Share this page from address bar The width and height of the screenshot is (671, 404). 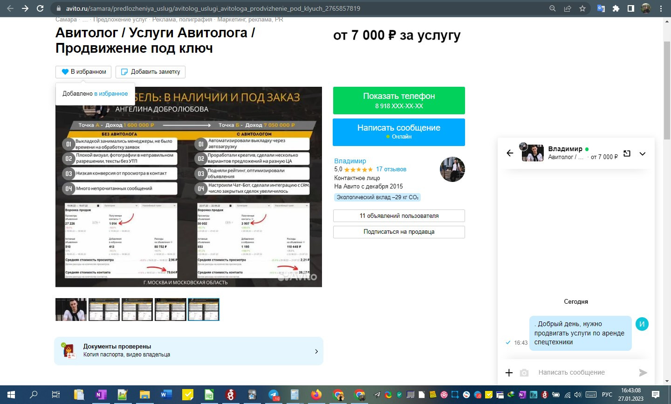tap(568, 8)
